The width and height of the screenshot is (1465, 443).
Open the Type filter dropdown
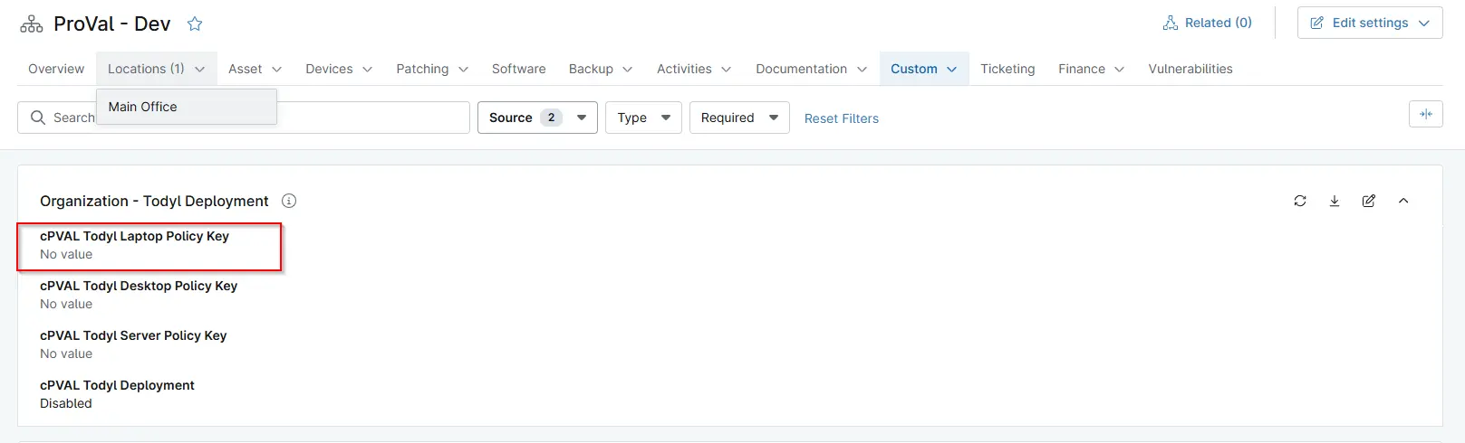(643, 118)
